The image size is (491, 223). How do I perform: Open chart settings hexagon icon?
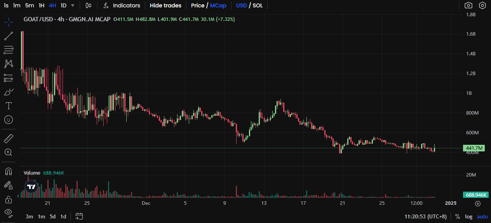[482, 5]
